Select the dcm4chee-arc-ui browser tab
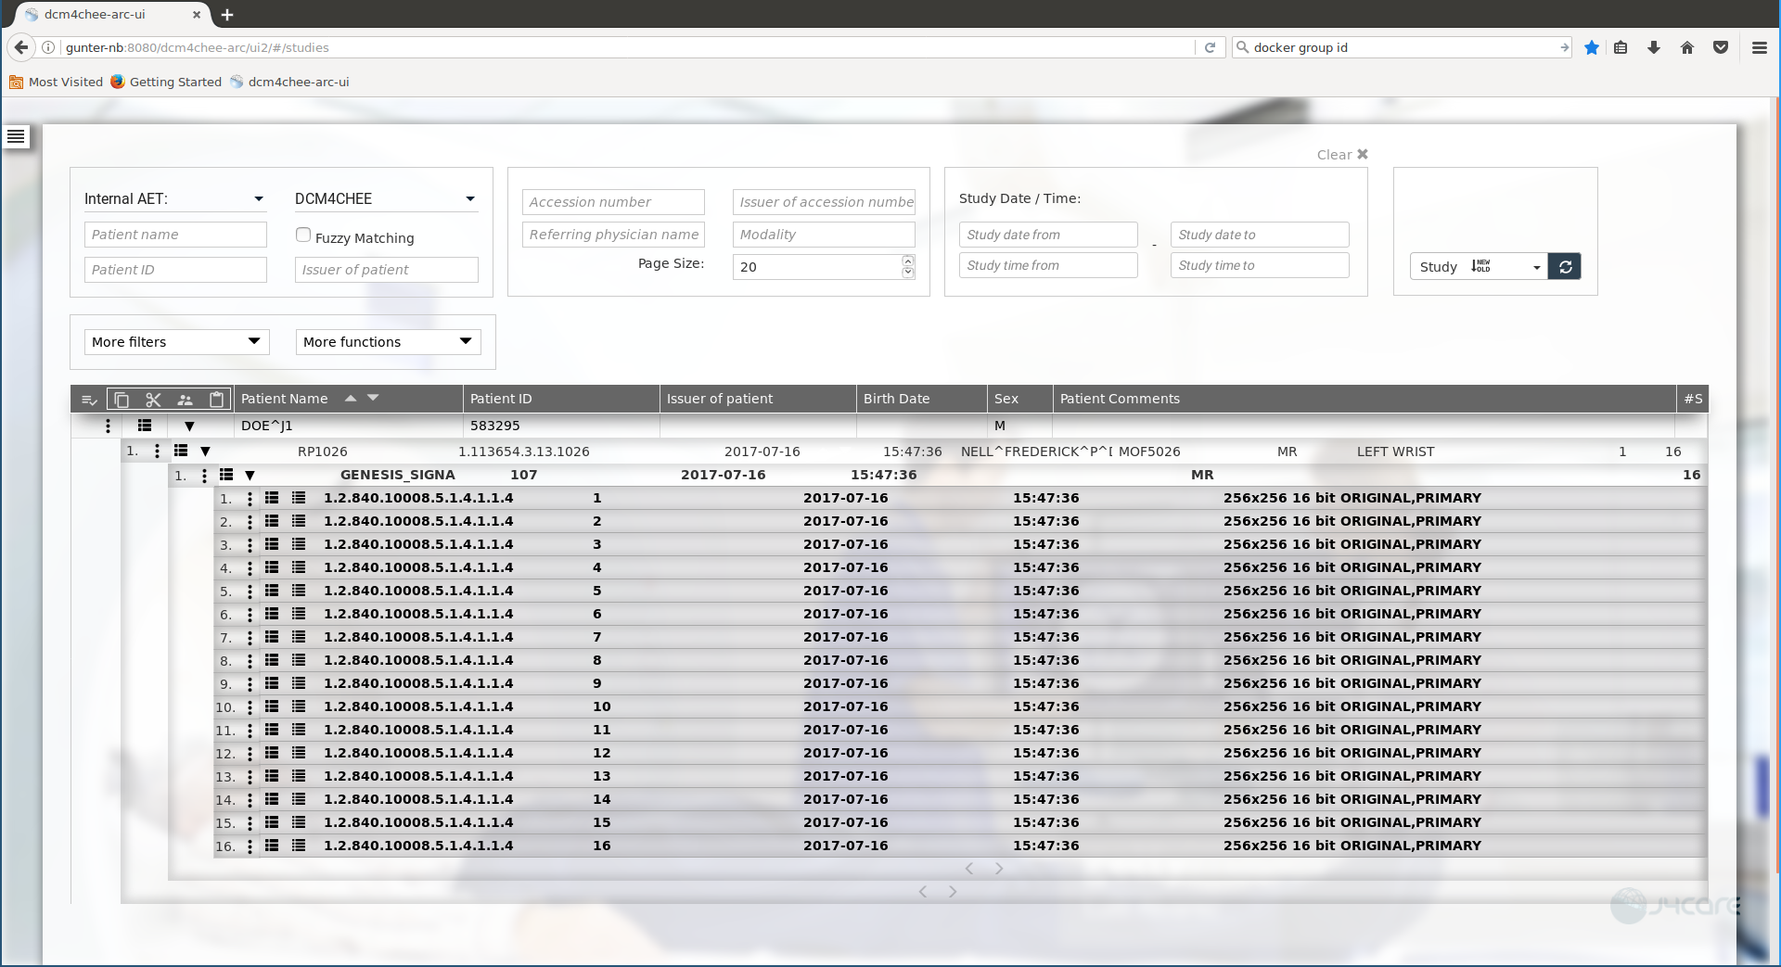Viewport: 1781px width, 967px height. coord(112,15)
